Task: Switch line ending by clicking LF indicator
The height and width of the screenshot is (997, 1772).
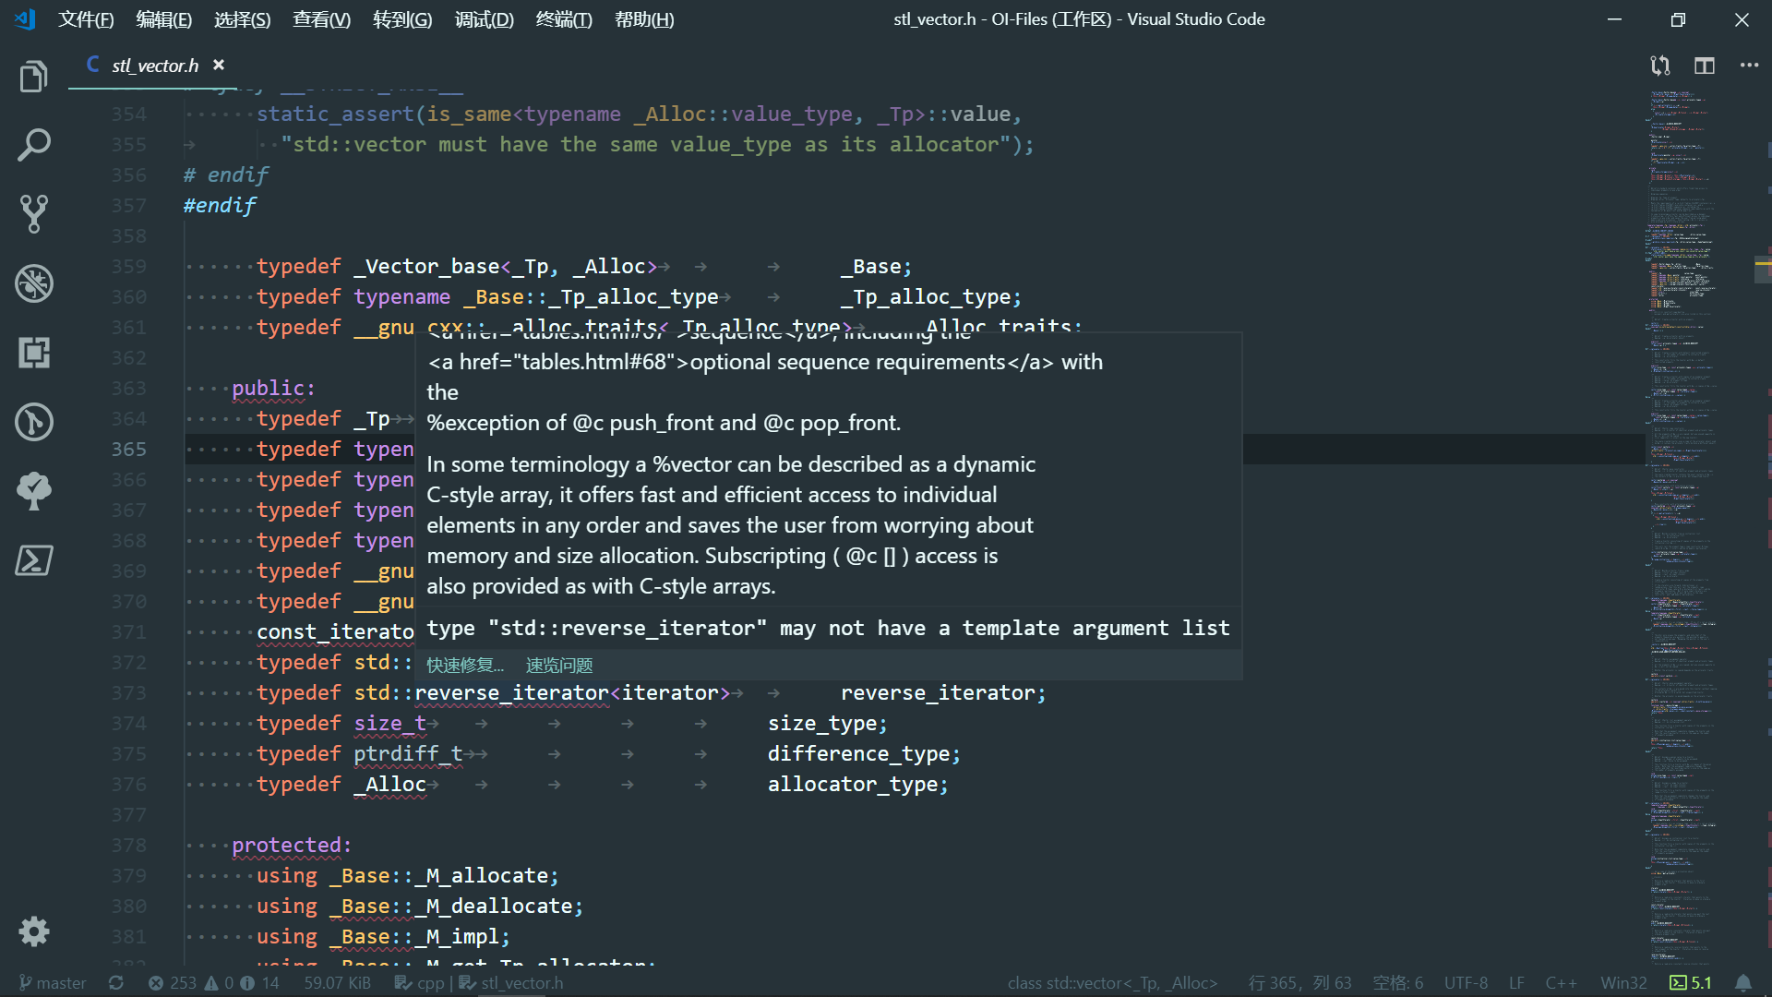Action: 1516,982
